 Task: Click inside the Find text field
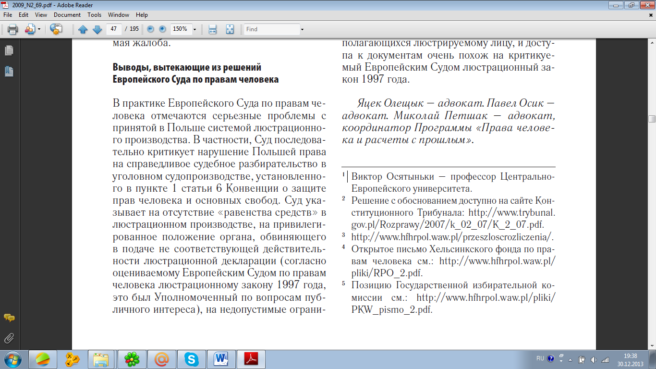[271, 29]
